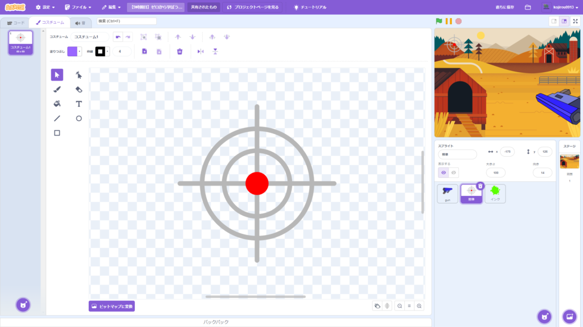Click ビットマップに変換 to convert to bitmap
Screen dimensions: 583x327
coord(112,305)
